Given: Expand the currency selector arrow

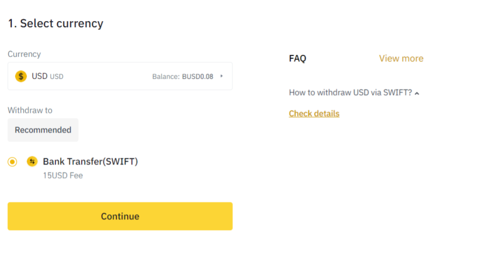Looking at the screenshot, I should 221,76.
